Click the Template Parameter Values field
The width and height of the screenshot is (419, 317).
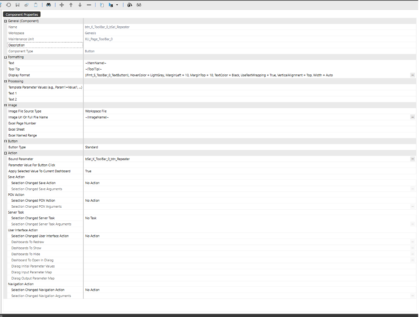point(250,87)
